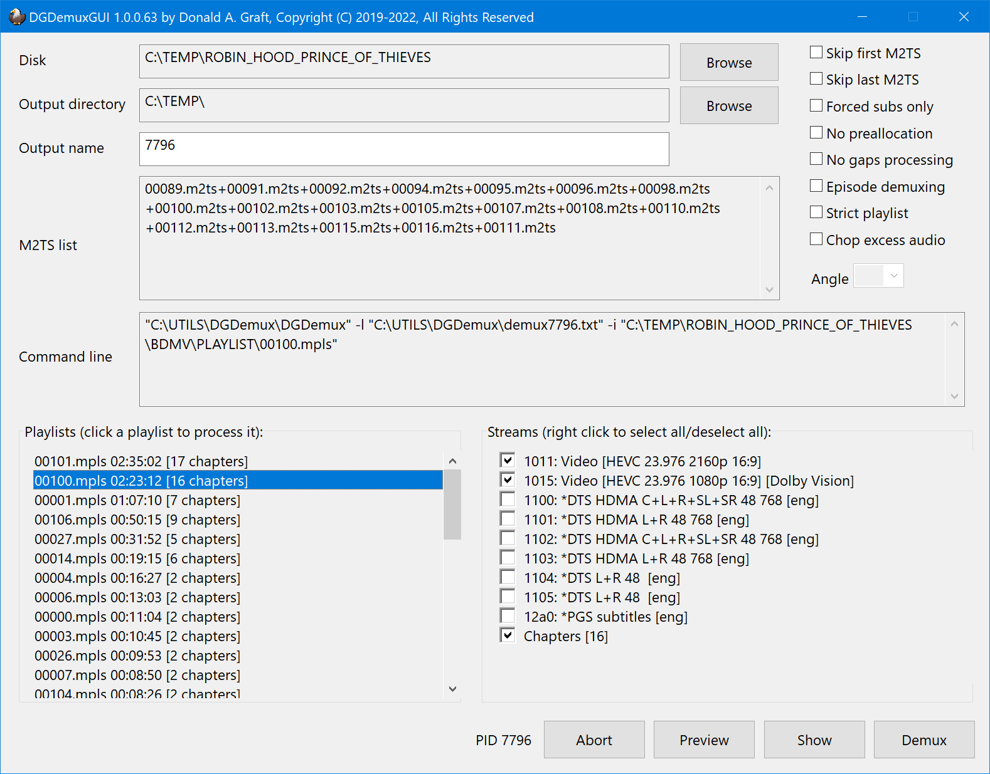Viewport: 990px width, 774px height.
Task: Toggle Forced subs only option
Action: (x=816, y=106)
